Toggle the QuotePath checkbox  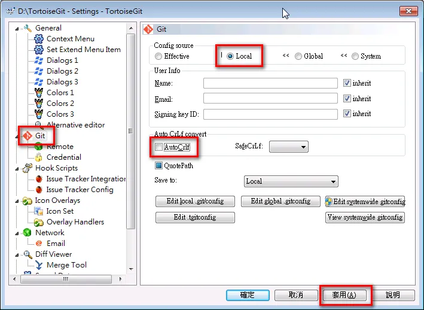[x=158, y=165]
